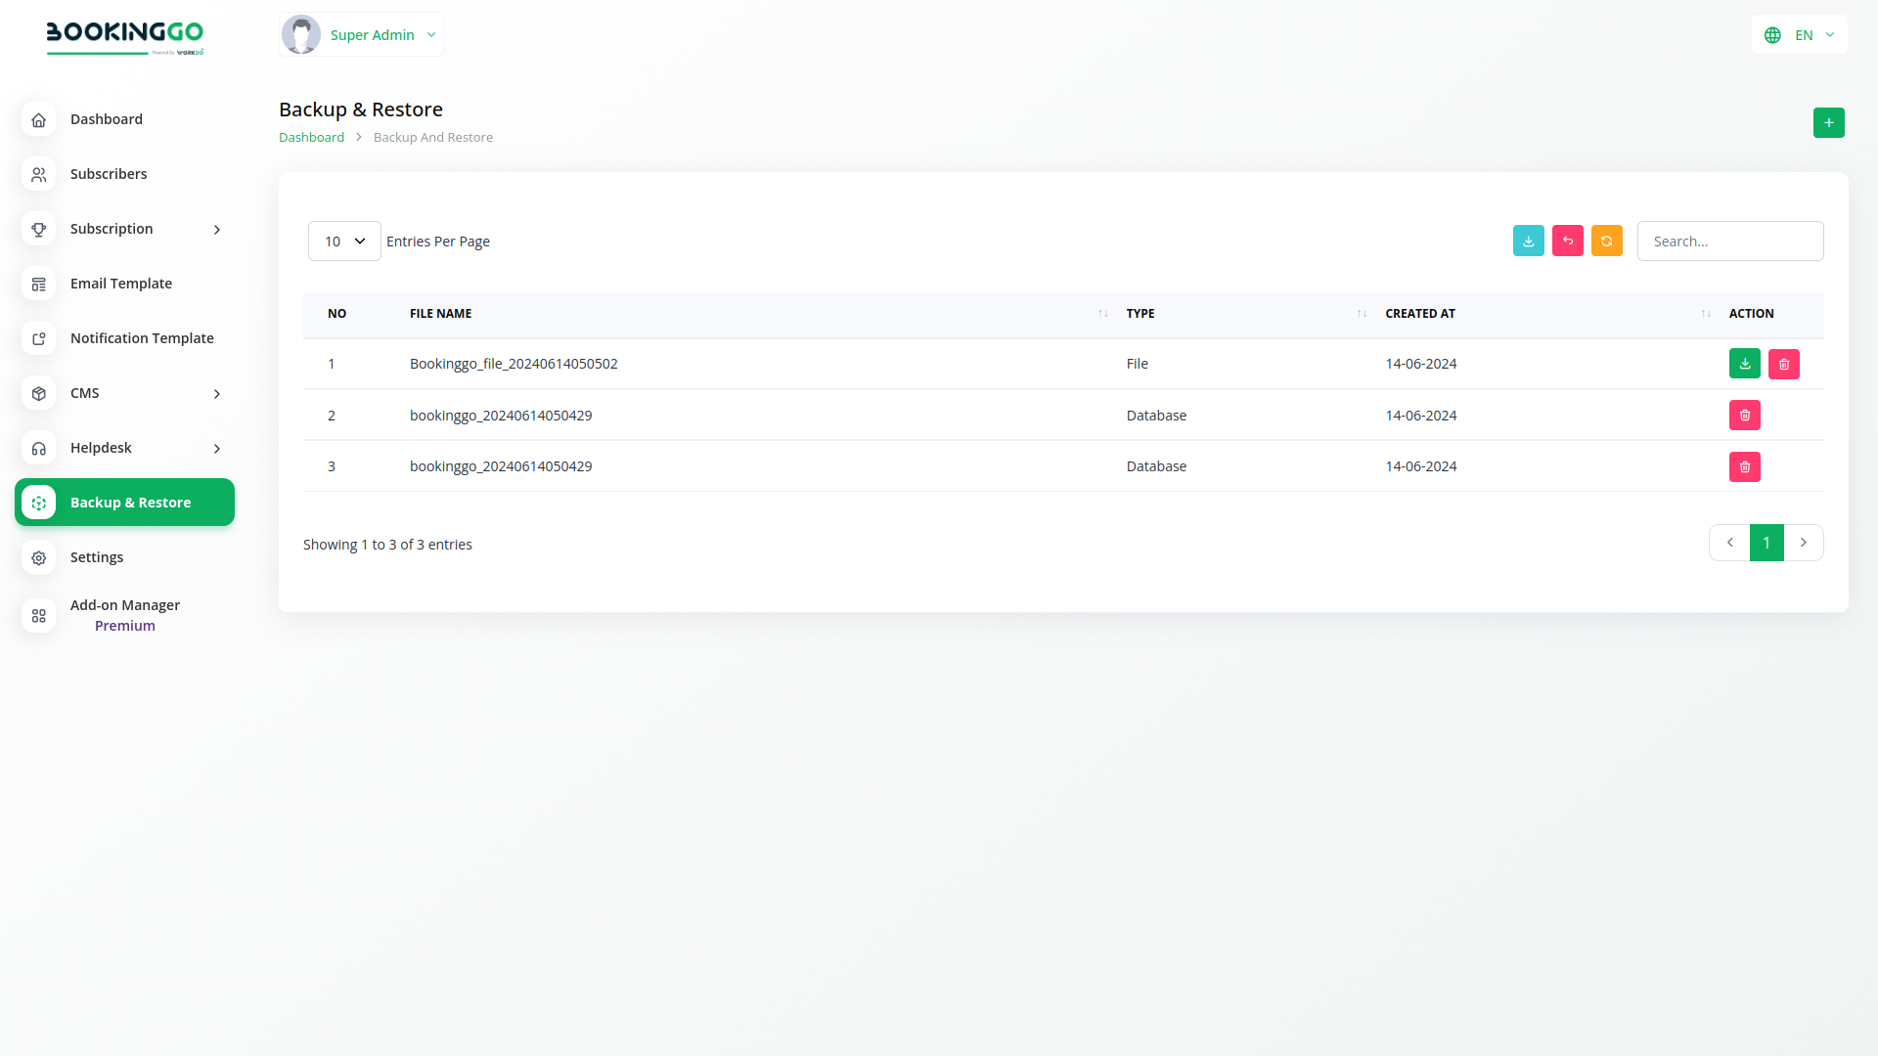This screenshot has height=1056, width=1878.
Task: Delete the Bookinggo_file_20240614050502 backup row
Action: coord(1783,365)
